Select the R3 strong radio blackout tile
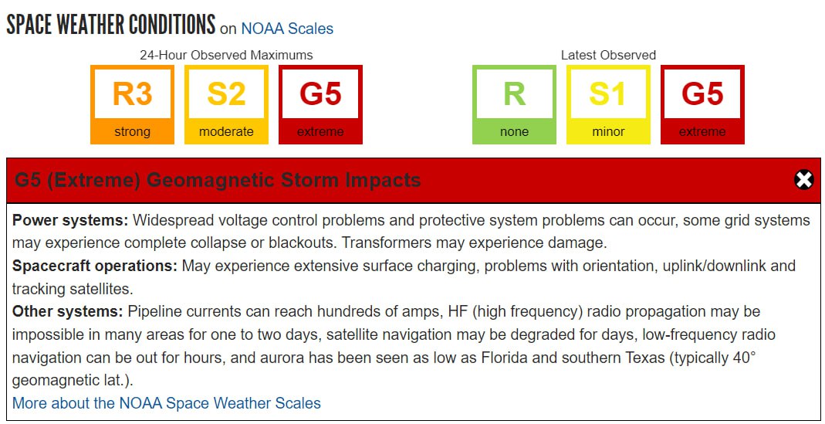825x424 pixels. (132, 104)
